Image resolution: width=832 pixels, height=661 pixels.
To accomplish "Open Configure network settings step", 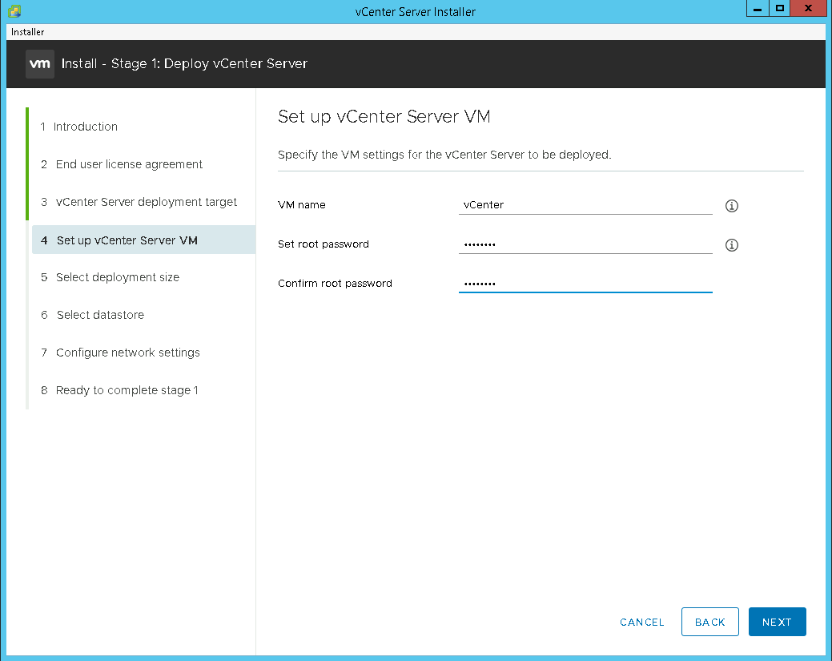I will coord(127,353).
